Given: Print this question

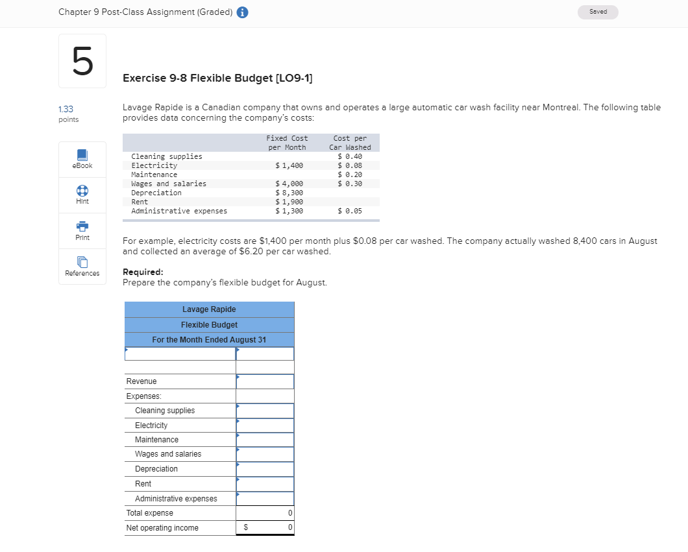Looking at the screenshot, I should 82,231.
